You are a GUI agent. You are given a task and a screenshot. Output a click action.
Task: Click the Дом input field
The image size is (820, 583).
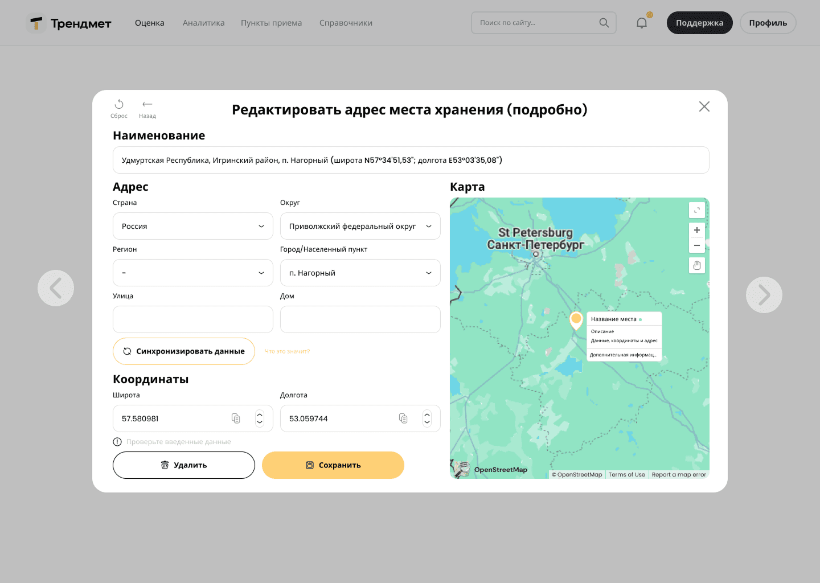click(360, 319)
